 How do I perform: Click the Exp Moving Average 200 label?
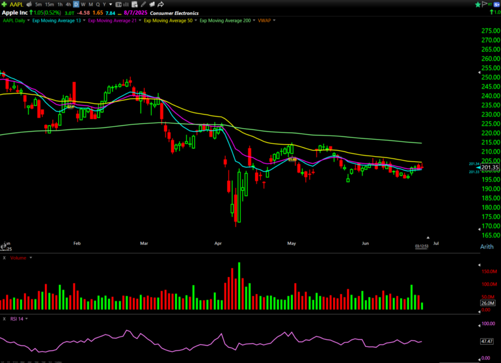click(x=225, y=21)
